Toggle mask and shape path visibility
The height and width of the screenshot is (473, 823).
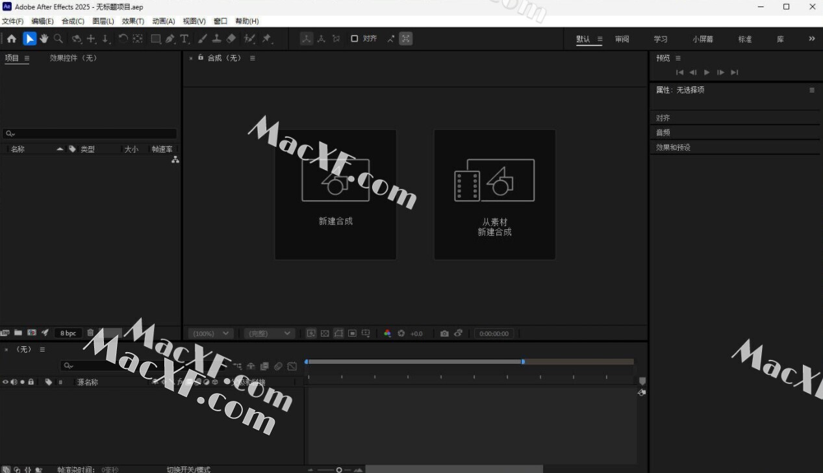point(338,333)
